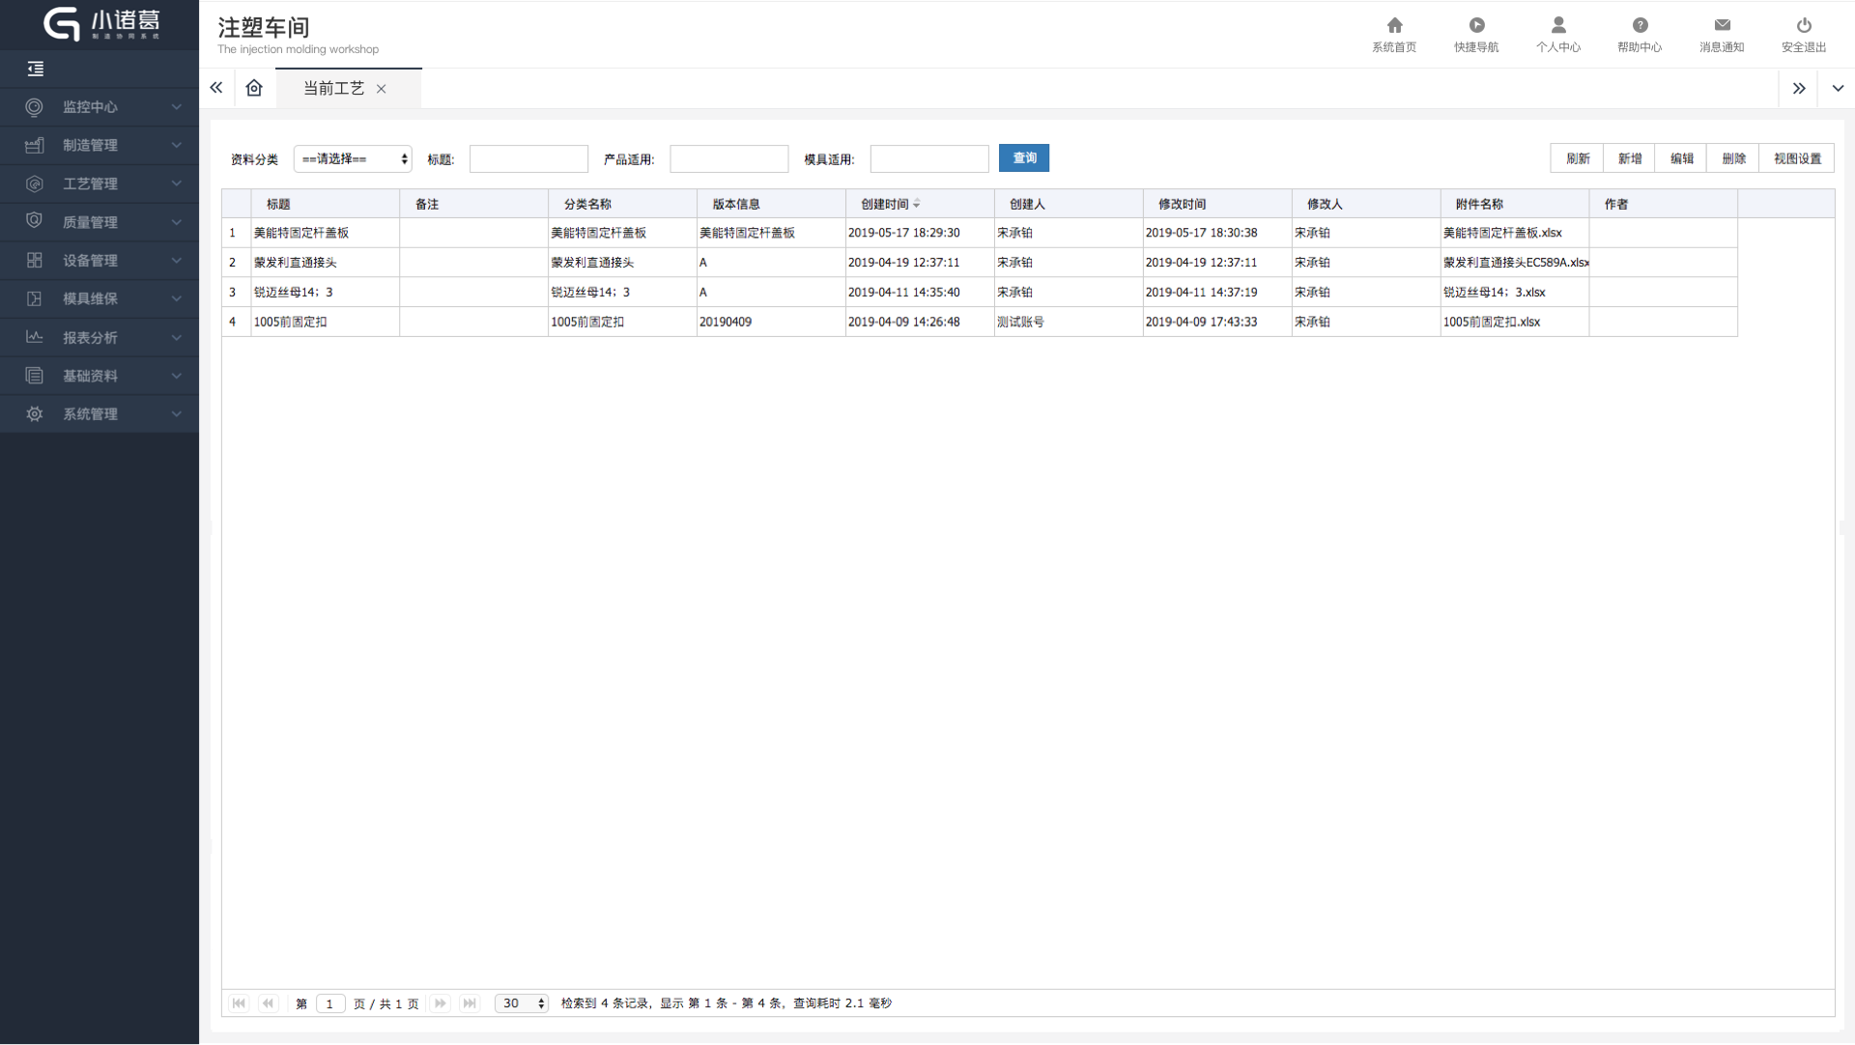1855x1045 pixels.
Task: Close the 当前工艺 tab
Action: tap(382, 89)
